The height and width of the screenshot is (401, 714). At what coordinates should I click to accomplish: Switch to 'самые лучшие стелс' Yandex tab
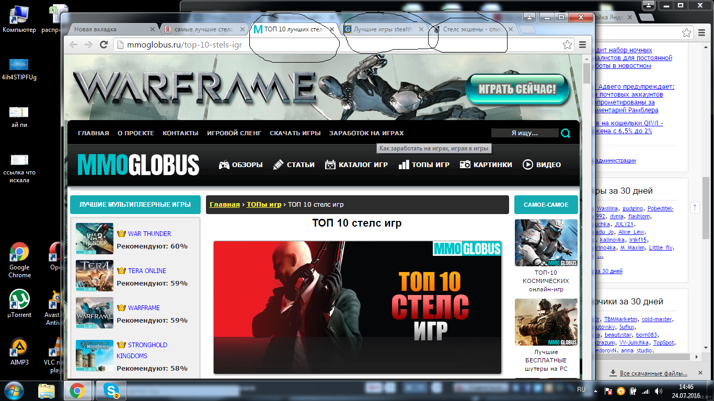[x=203, y=29]
